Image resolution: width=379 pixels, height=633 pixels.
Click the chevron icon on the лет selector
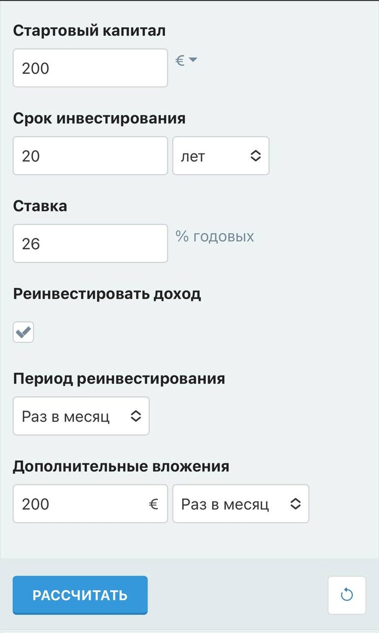point(256,155)
